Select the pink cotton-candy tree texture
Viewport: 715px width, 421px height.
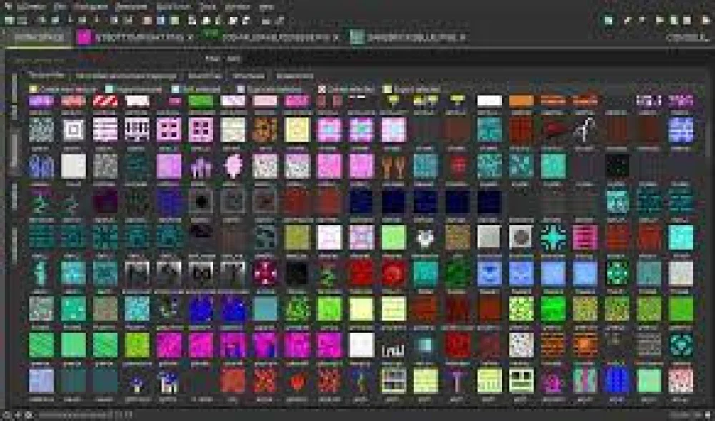[x=233, y=166]
